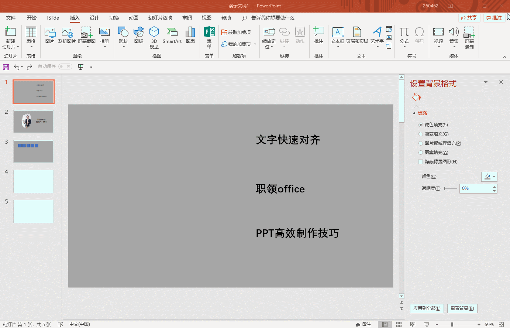Click the 重置背景 button
This screenshot has width=510, height=328.
point(462,308)
